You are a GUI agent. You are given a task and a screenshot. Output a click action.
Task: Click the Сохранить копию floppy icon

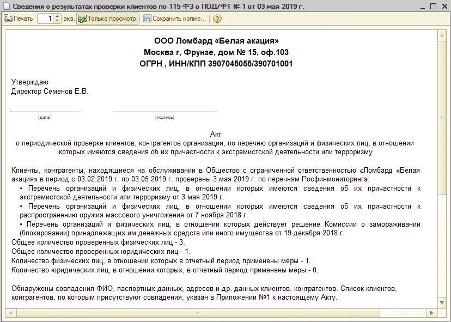click(x=147, y=19)
